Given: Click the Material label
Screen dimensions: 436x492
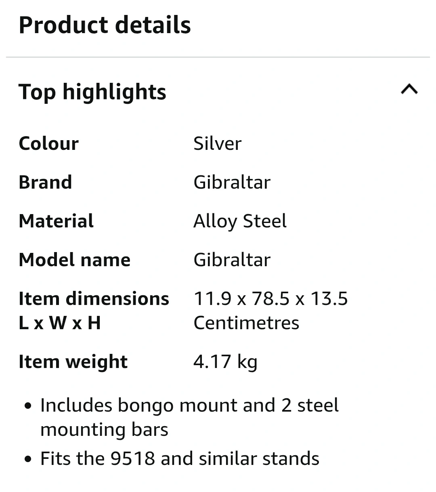Looking at the screenshot, I should (x=56, y=221).
